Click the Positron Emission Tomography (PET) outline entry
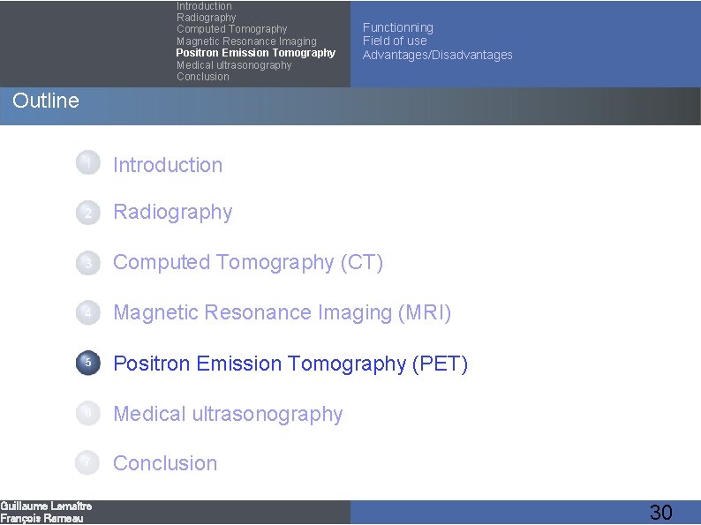The image size is (701, 525). coord(290,364)
